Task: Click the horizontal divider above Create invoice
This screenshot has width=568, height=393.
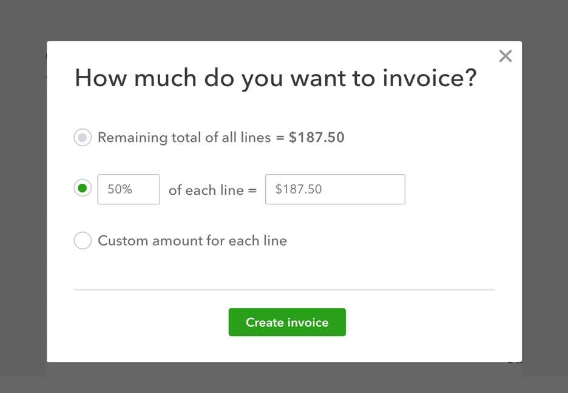Action: [284, 290]
